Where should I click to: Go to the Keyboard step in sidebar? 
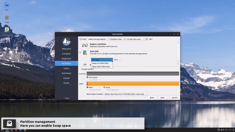[66, 59]
